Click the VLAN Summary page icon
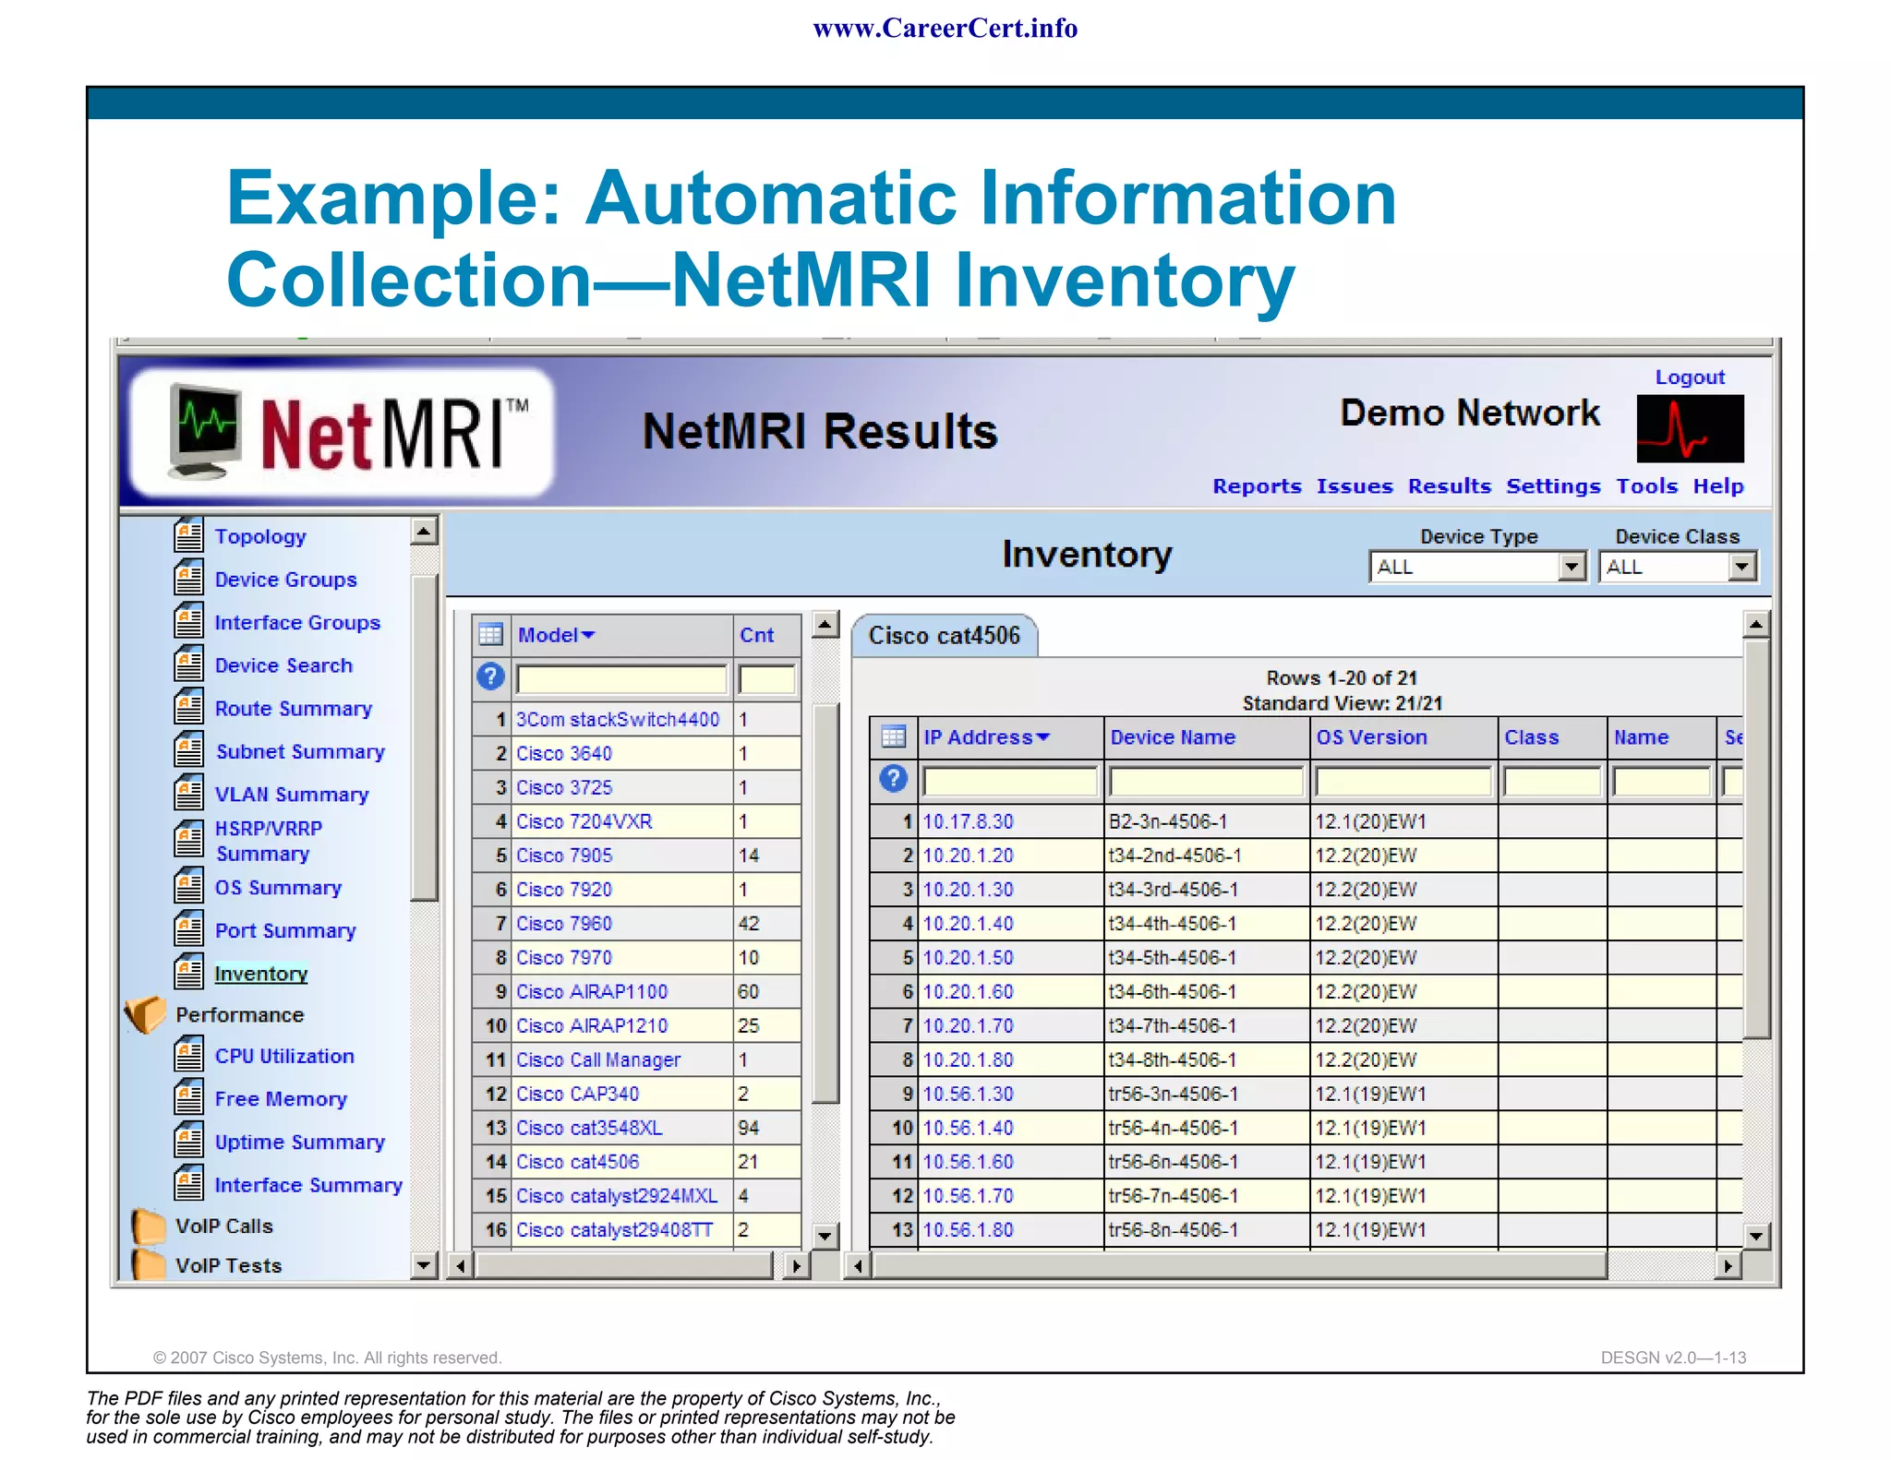1891x1460 pixels. click(x=188, y=794)
